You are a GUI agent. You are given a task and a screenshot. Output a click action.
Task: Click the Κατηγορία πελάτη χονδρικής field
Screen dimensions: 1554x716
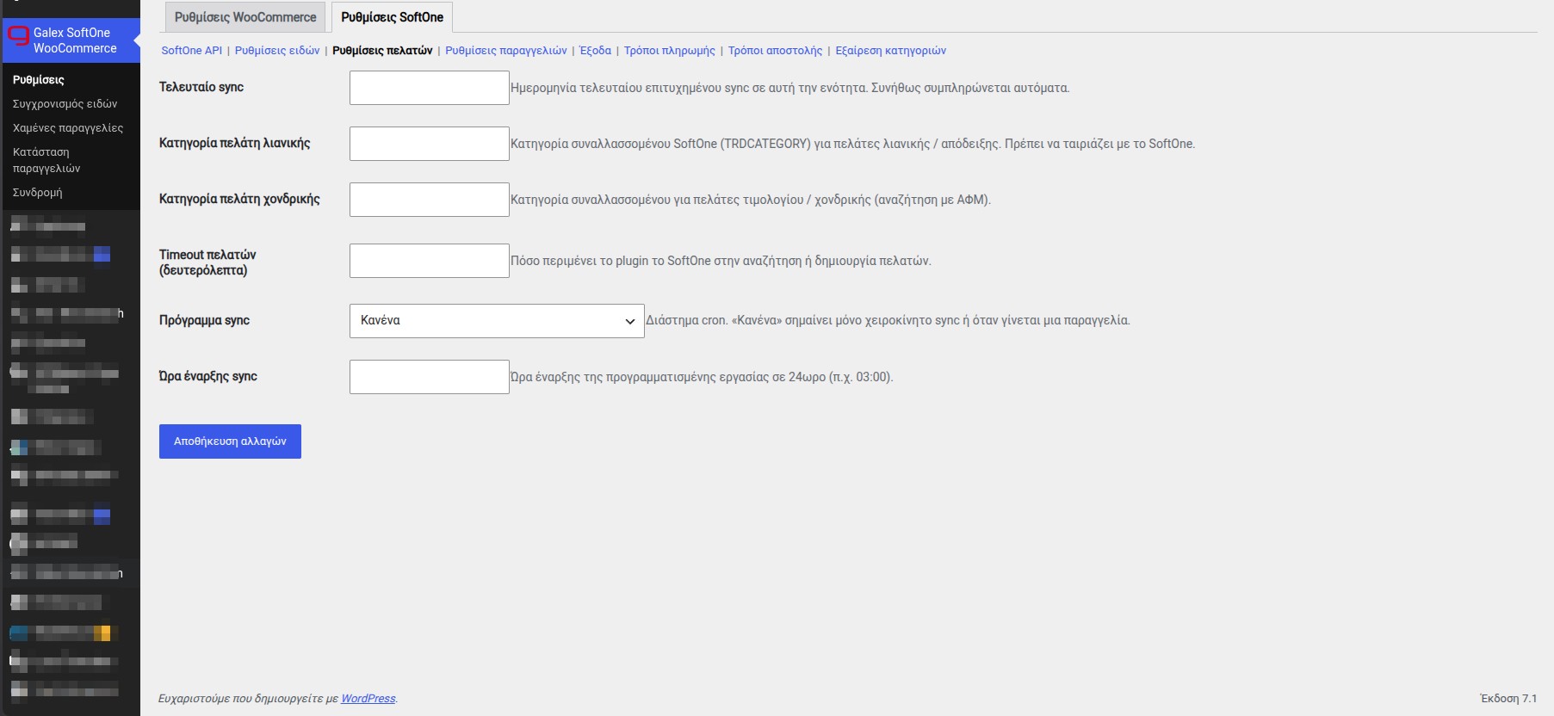(x=430, y=200)
